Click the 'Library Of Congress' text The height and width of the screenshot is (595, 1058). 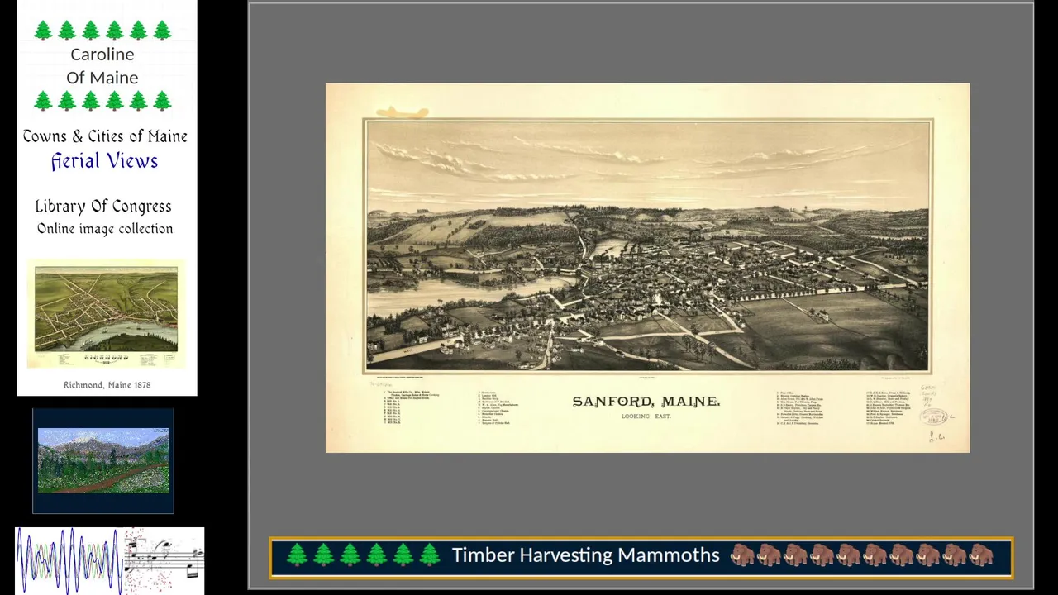103,206
